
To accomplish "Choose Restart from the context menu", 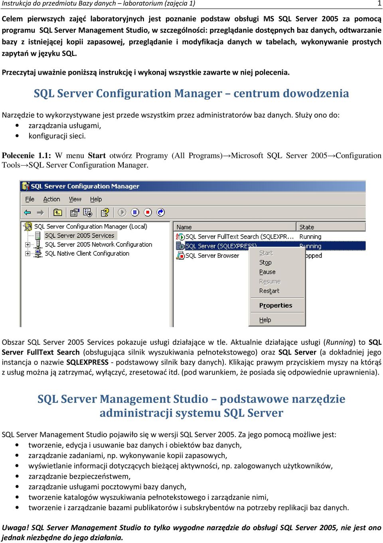I will 269,291.
